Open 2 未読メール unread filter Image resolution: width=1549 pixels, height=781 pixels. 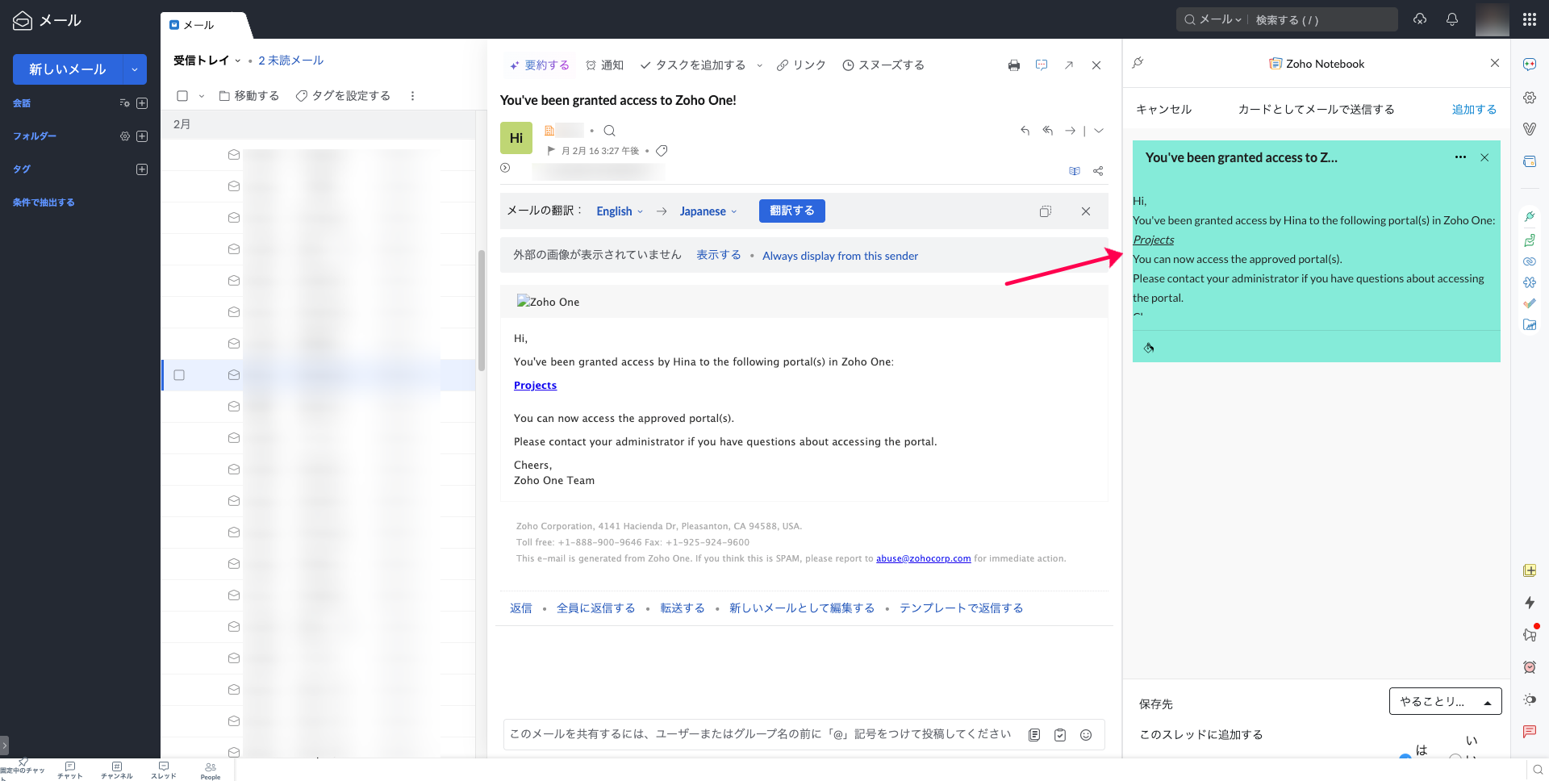[290, 61]
